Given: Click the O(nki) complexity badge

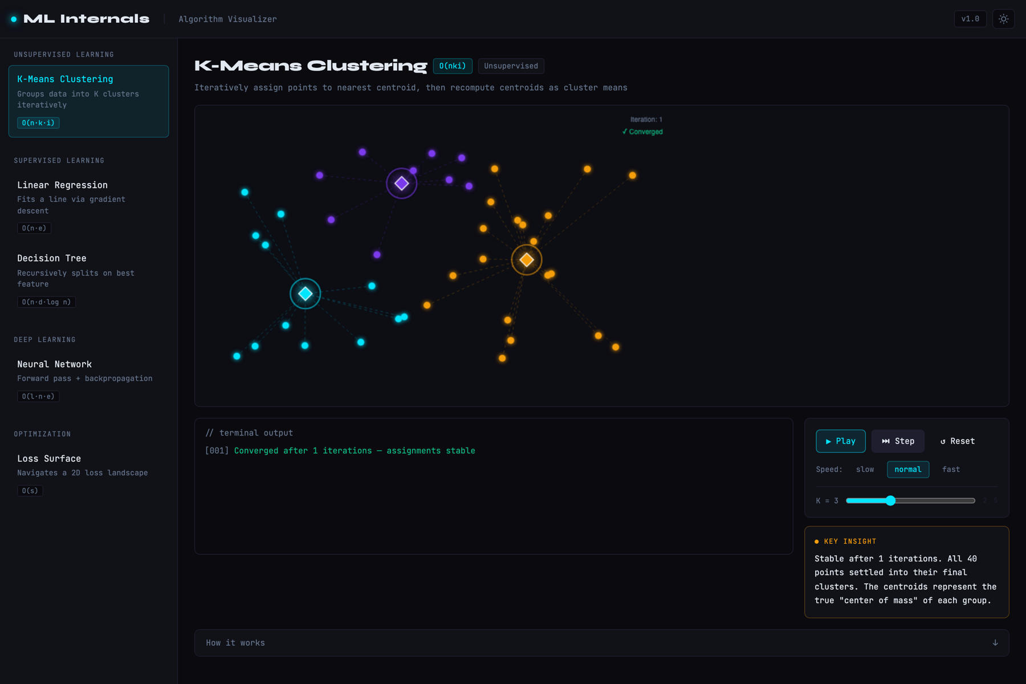Looking at the screenshot, I should coord(453,66).
